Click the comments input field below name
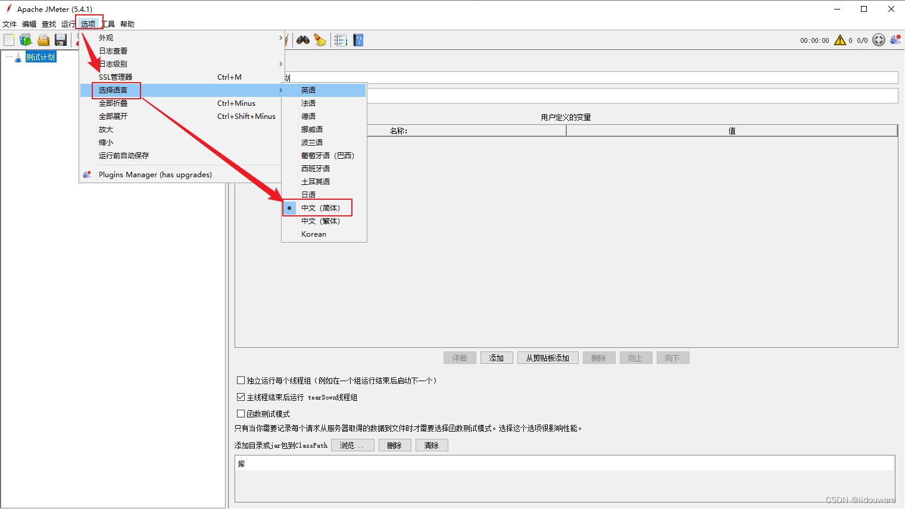 [x=632, y=96]
